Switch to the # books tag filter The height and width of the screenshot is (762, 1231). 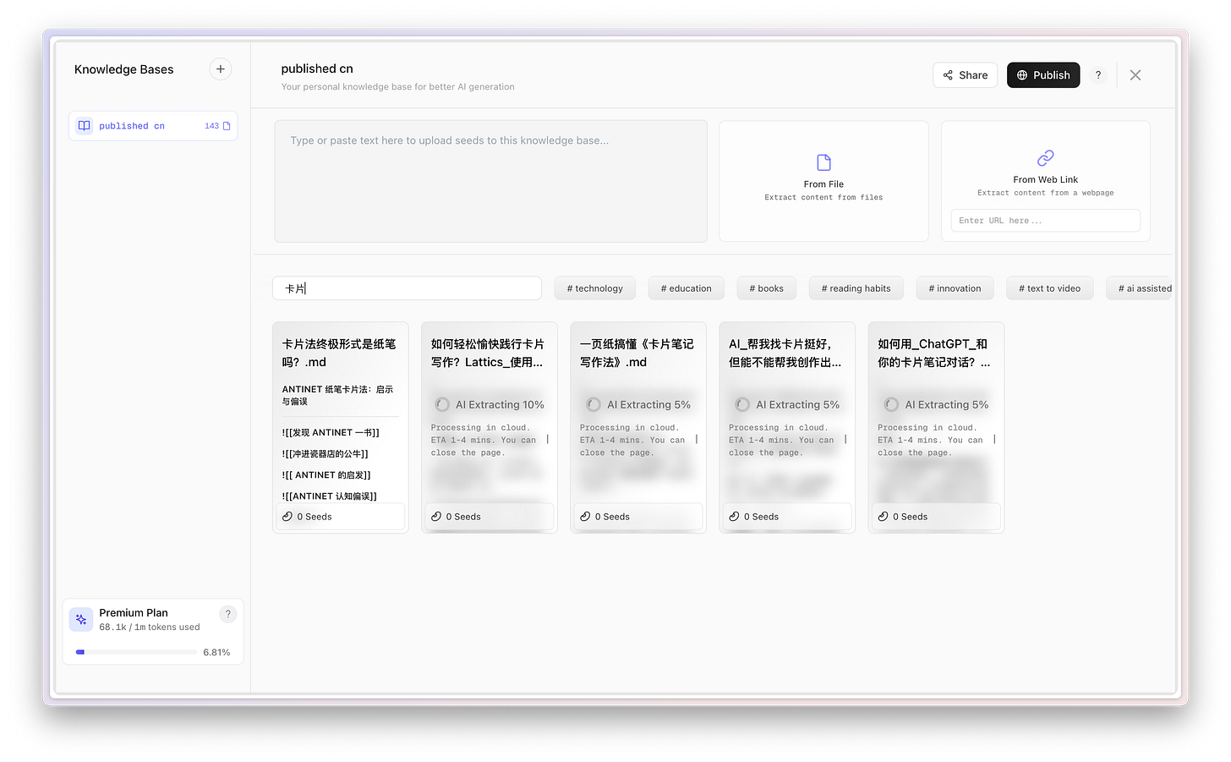[x=766, y=288]
